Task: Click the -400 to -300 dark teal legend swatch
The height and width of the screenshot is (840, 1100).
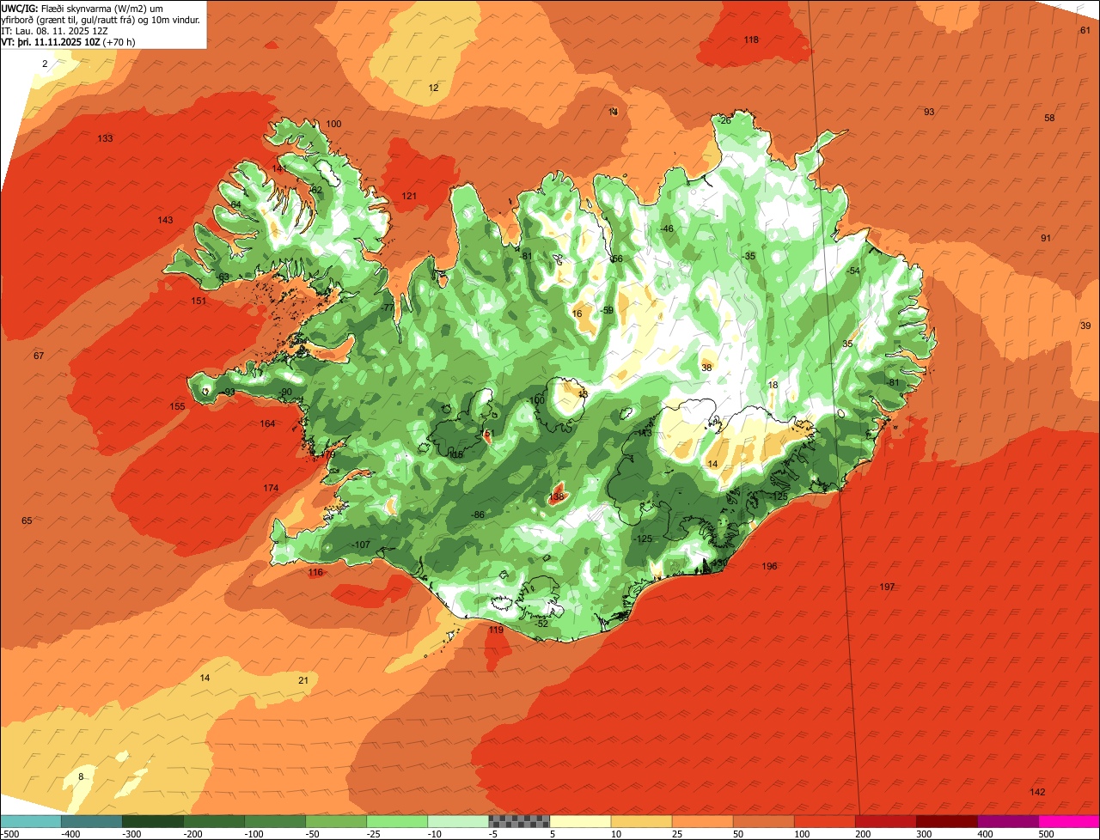Action: (x=91, y=821)
